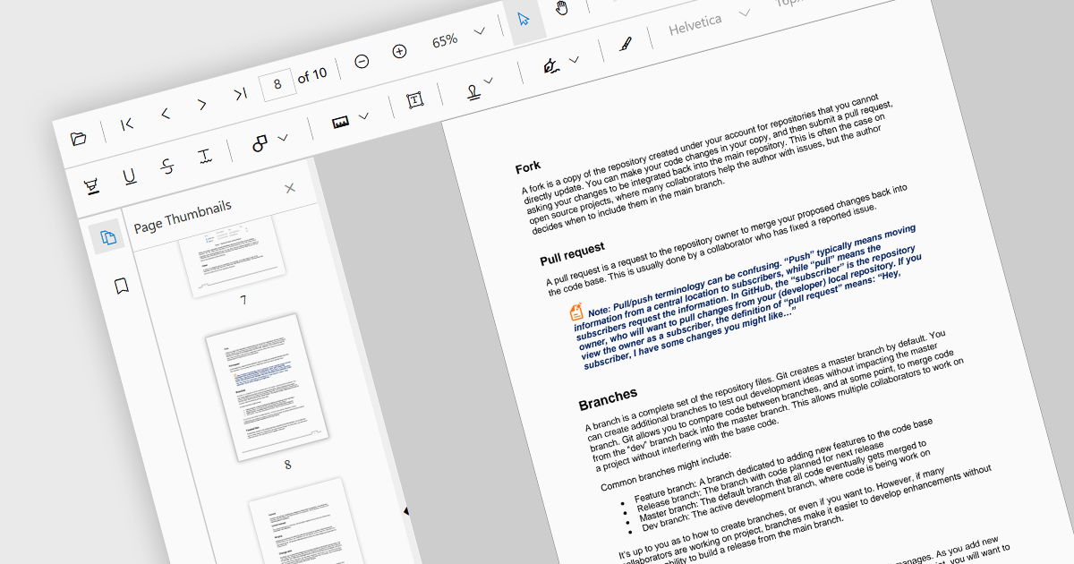Switch to the Bookmarks sidebar tab
The image size is (1074, 564).
[122, 286]
